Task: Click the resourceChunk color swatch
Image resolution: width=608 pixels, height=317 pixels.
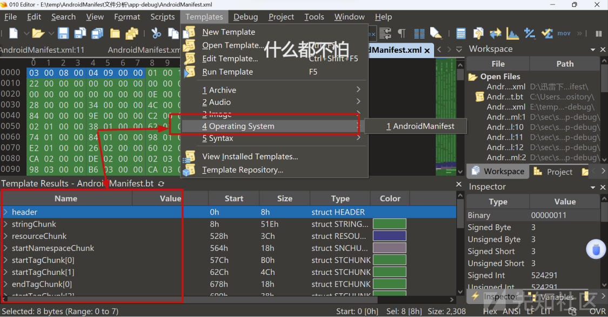Action: click(x=389, y=236)
